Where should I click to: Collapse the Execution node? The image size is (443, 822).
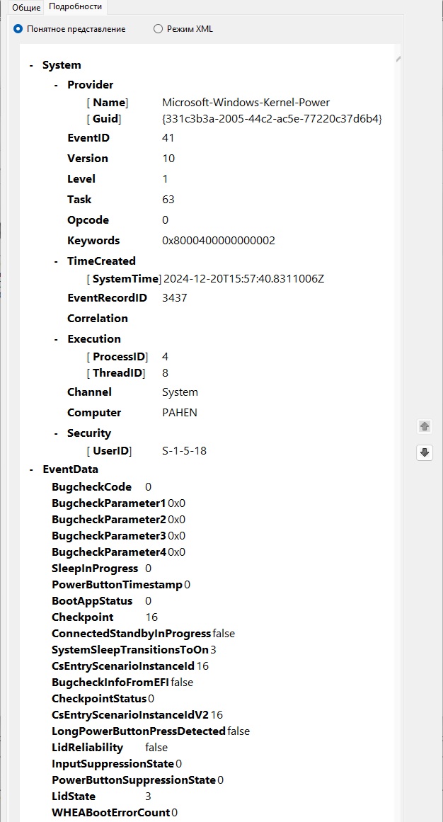pyautogui.click(x=57, y=339)
